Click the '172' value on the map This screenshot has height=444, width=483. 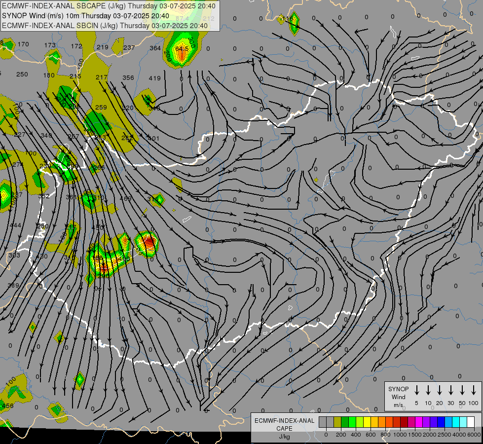[x=76, y=46]
